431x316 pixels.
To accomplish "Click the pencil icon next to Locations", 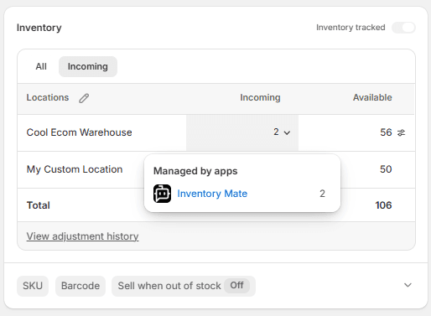I will [x=84, y=98].
